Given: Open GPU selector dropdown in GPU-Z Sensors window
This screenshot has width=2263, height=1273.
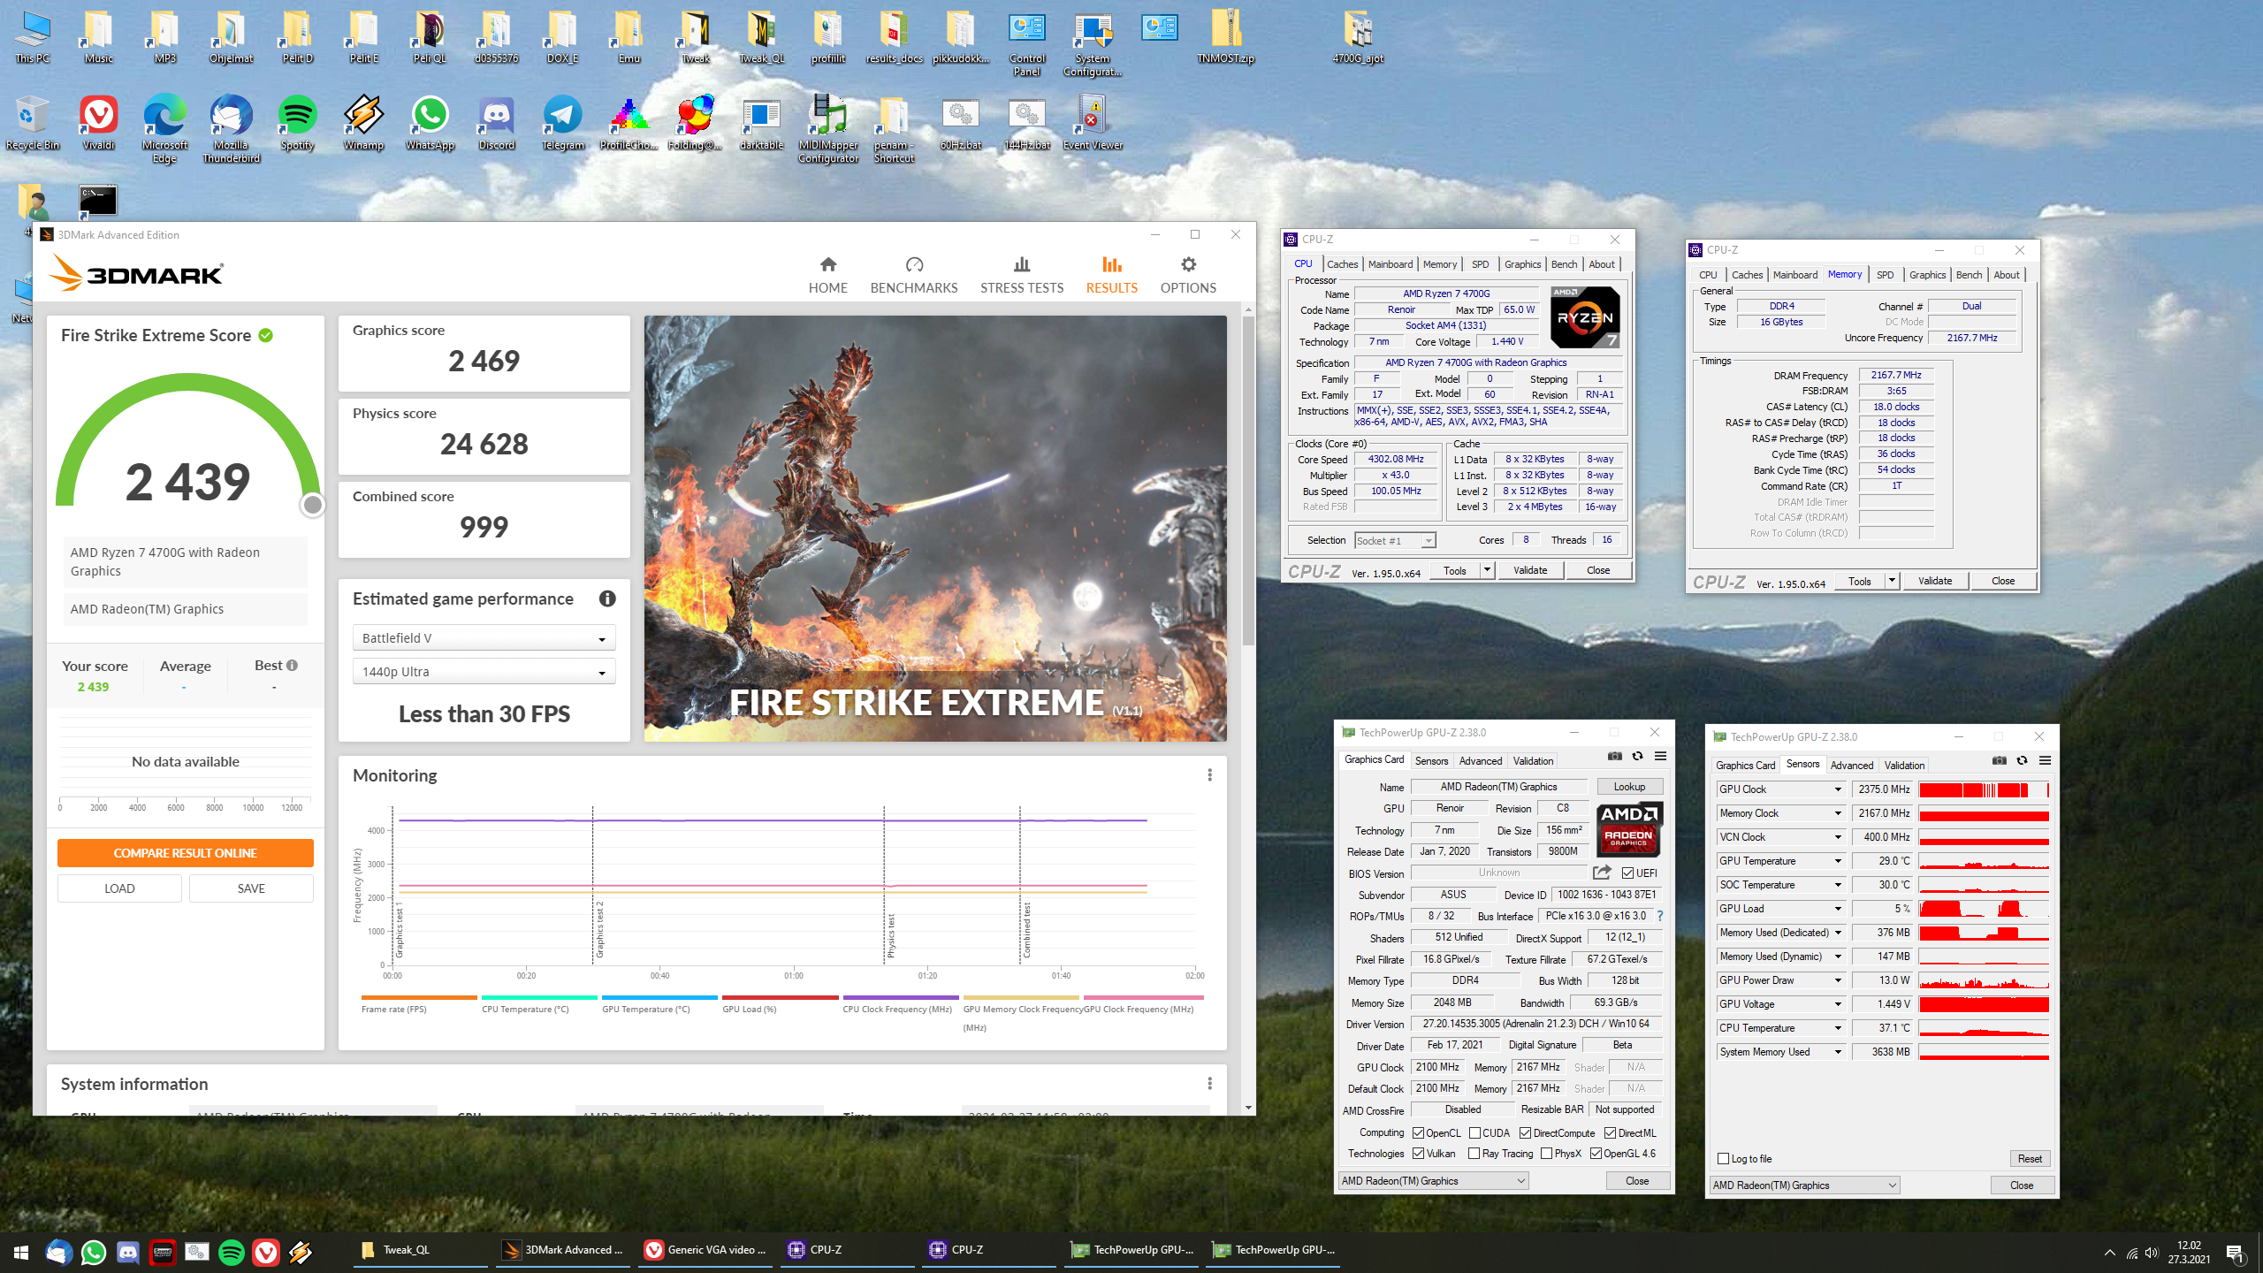Looking at the screenshot, I should click(x=1804, y=1185).
